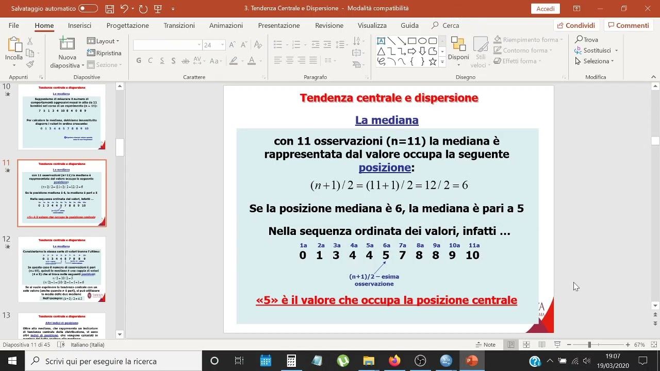Open the font name combo box
Viewport: 660px width, 371px height.
tap(168, 45)
